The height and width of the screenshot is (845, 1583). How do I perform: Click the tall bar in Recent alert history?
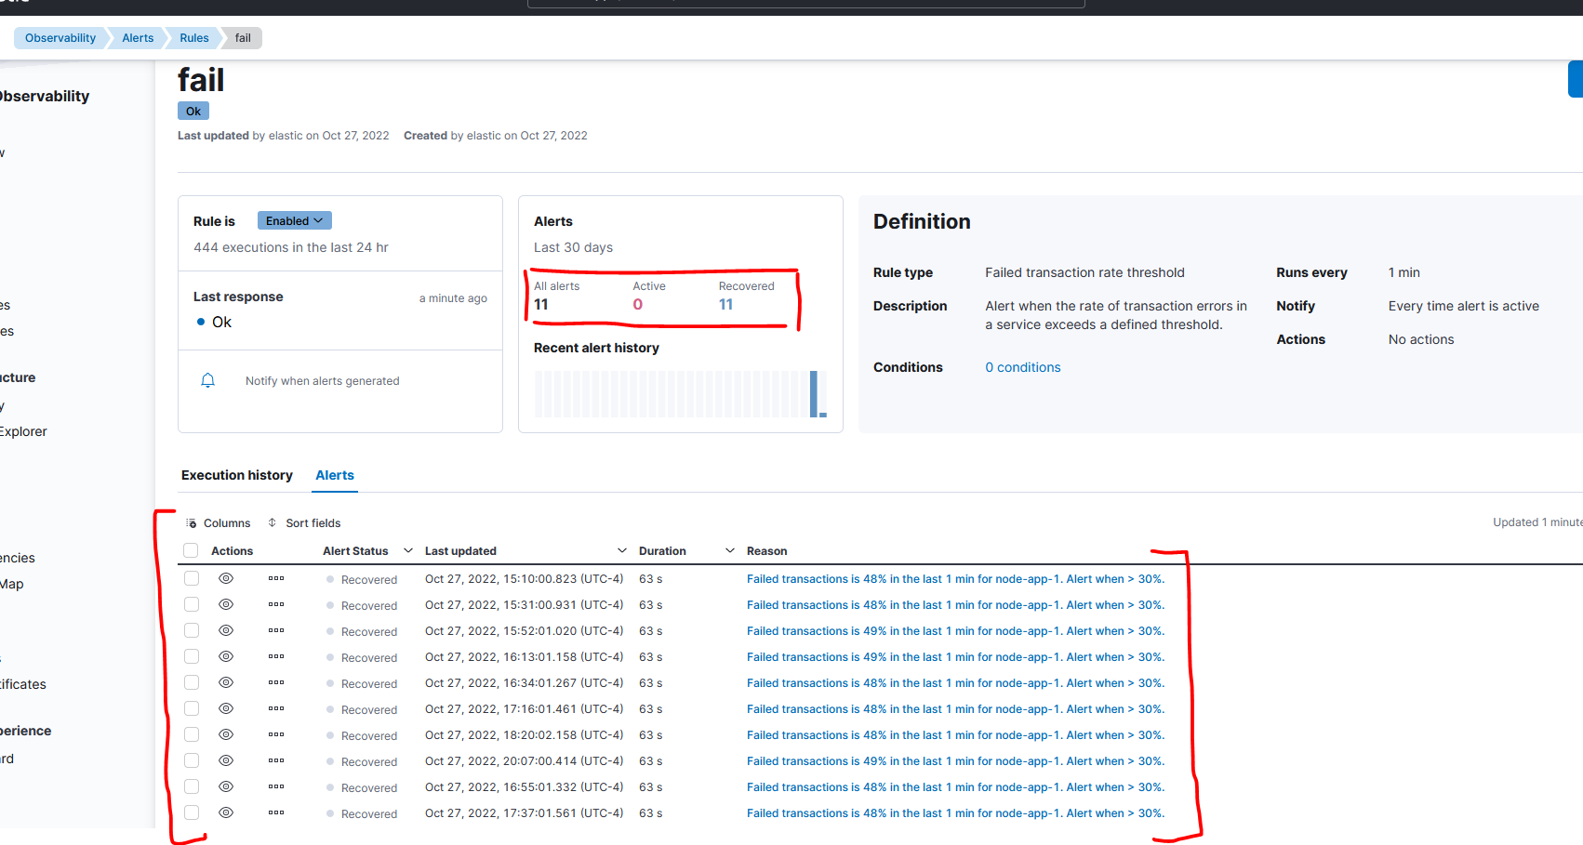click(814, 394)
